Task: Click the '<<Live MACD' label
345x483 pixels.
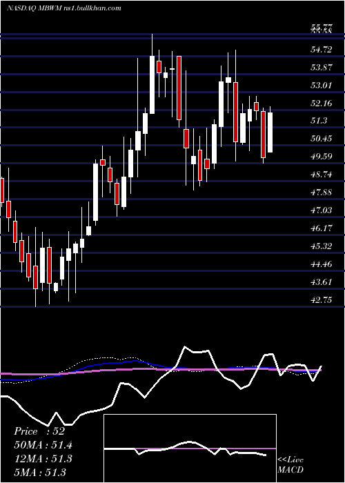Action: point(290,464)
